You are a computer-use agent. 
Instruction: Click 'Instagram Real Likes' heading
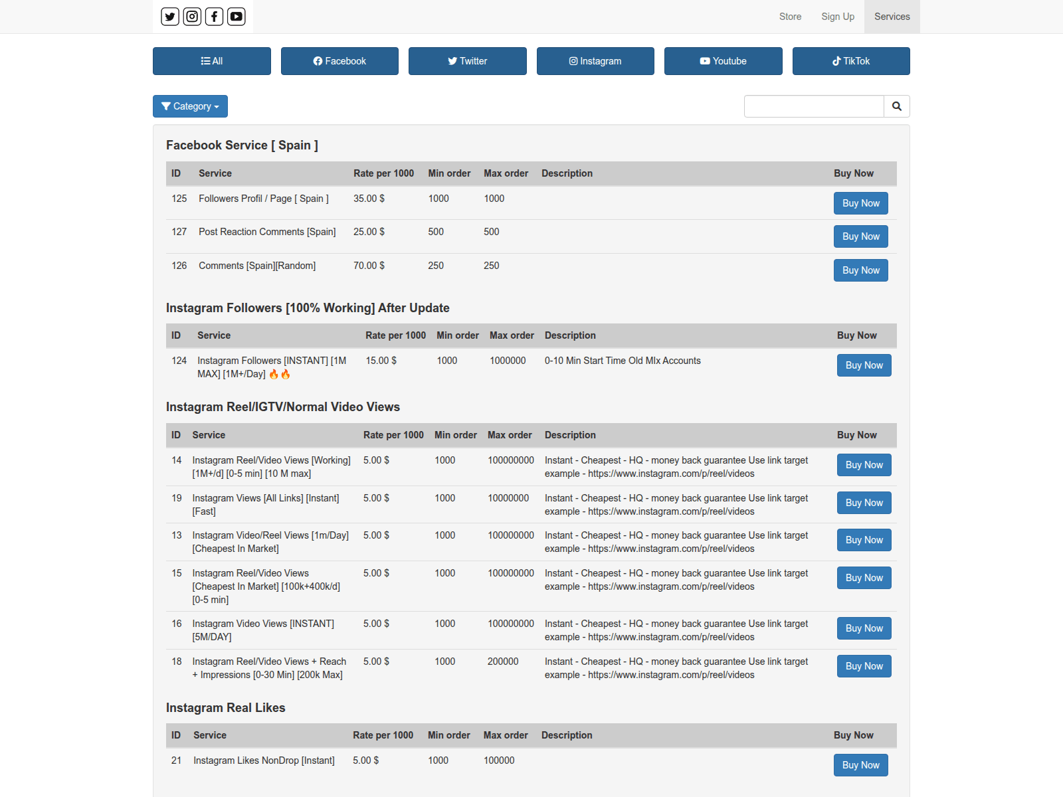(x=226, y=708)
